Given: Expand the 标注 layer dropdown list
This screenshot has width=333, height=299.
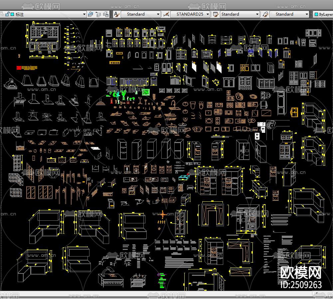Looking at the screenshot, I should coord(84,14).
